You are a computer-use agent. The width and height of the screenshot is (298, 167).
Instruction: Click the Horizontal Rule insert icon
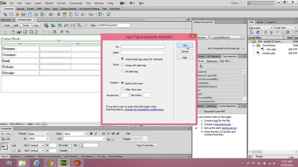point(23,14)
